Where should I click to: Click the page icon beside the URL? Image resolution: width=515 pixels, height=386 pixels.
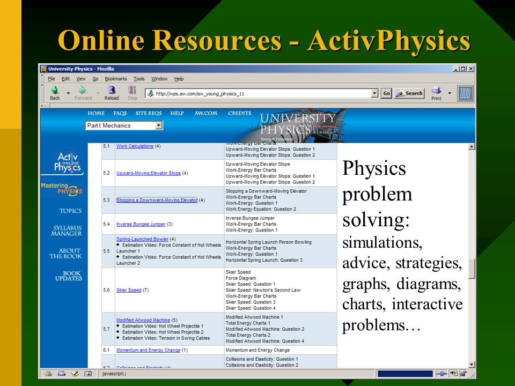tap(150, 93)
